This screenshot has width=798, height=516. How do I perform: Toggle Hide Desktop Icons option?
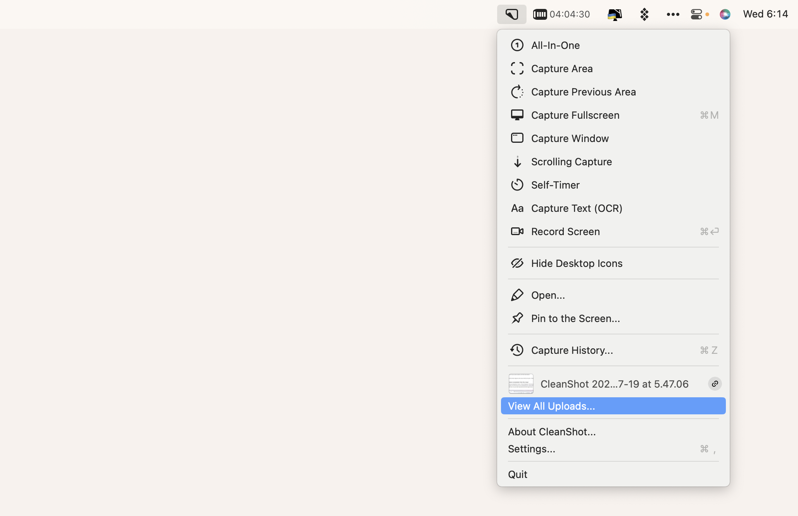click(577, 263)
